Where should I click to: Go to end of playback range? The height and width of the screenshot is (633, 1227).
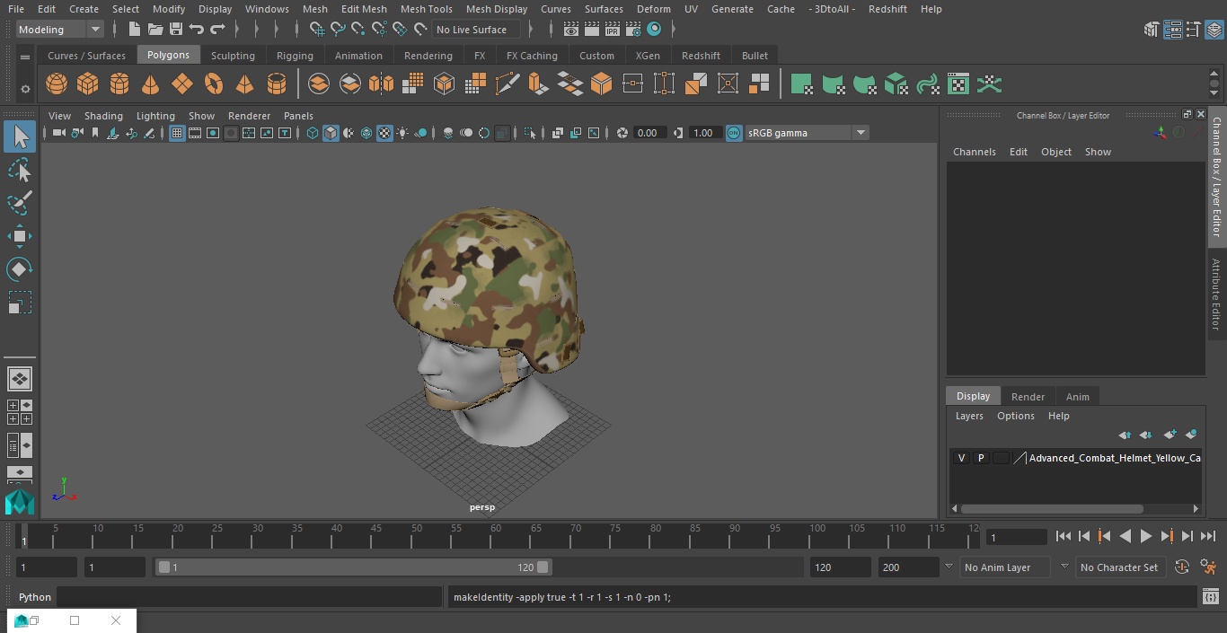1208,536
